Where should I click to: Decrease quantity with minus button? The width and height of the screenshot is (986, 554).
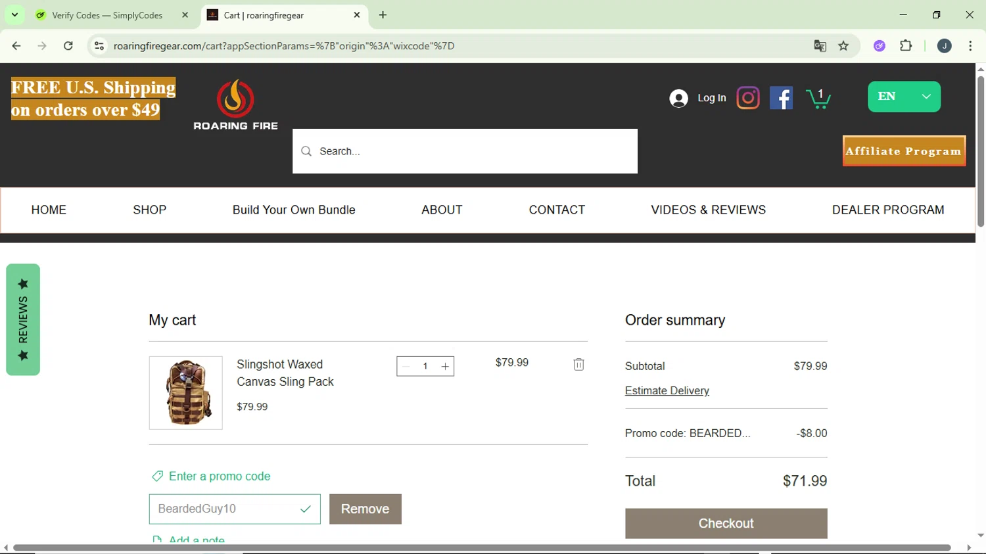[406, 367]
